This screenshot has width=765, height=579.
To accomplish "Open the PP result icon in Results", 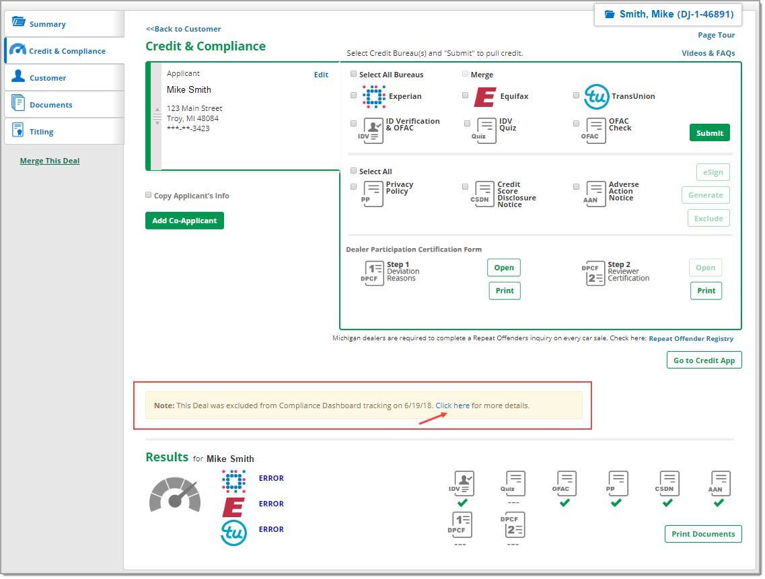I will coord(617,484).
